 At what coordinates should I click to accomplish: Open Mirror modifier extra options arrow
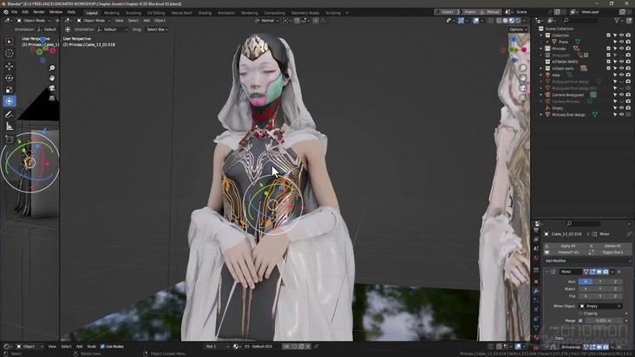612,272
